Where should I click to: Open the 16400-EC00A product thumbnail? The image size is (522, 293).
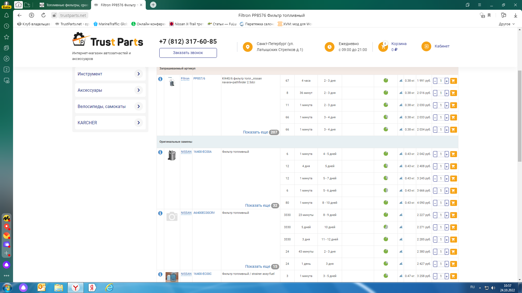coord(172,155)
